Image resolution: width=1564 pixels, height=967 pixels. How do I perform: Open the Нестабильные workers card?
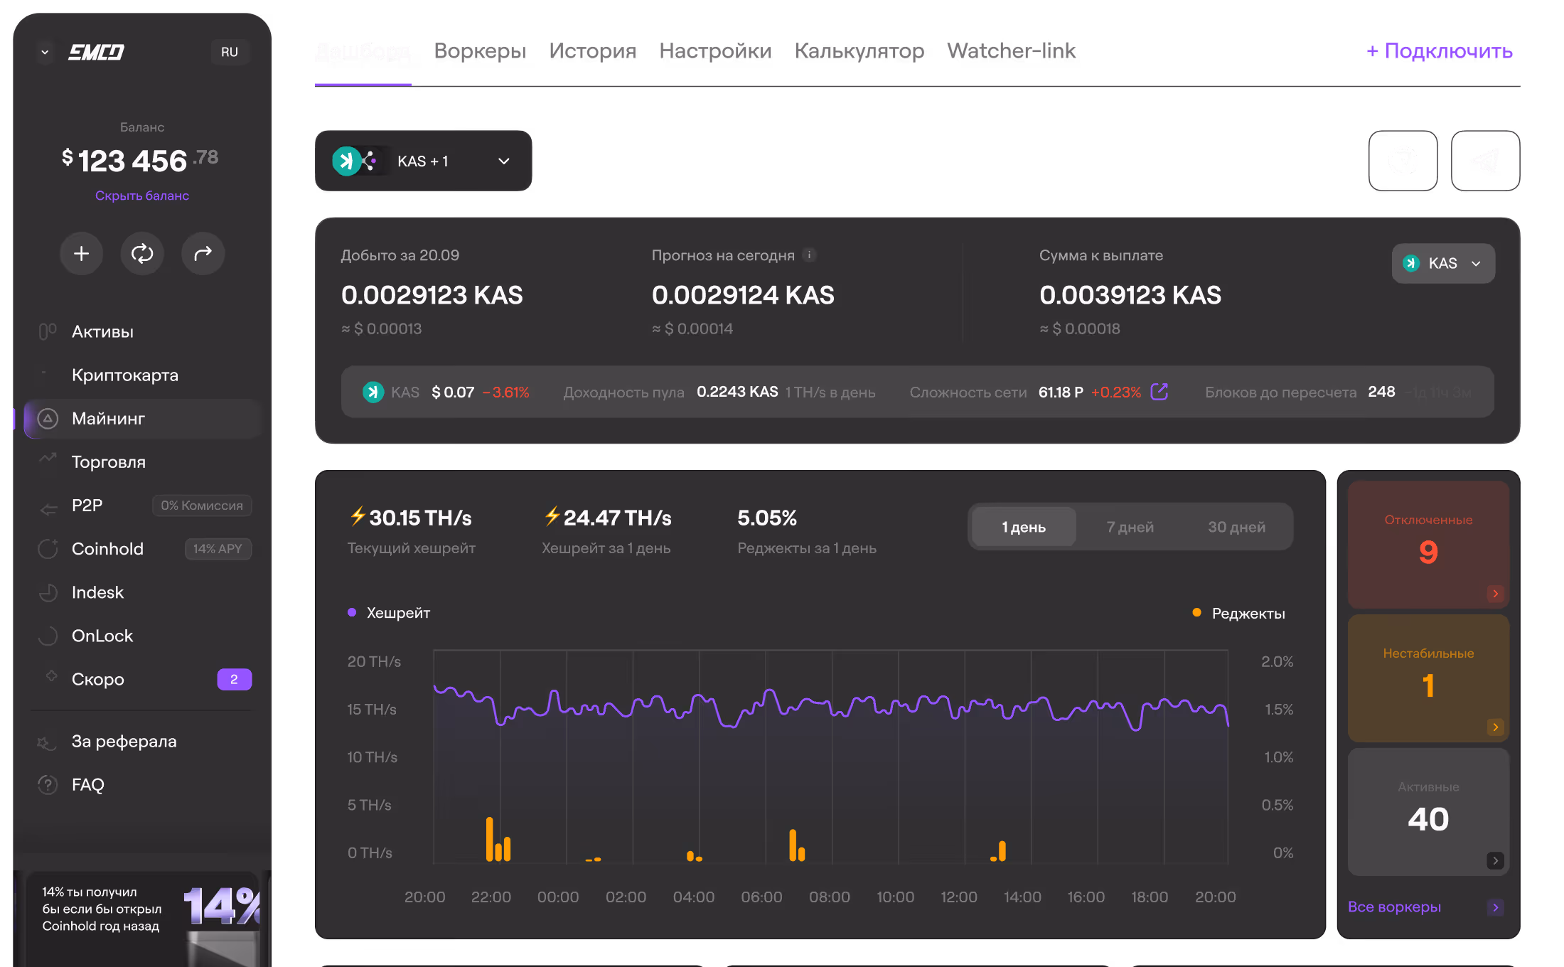1428,678
